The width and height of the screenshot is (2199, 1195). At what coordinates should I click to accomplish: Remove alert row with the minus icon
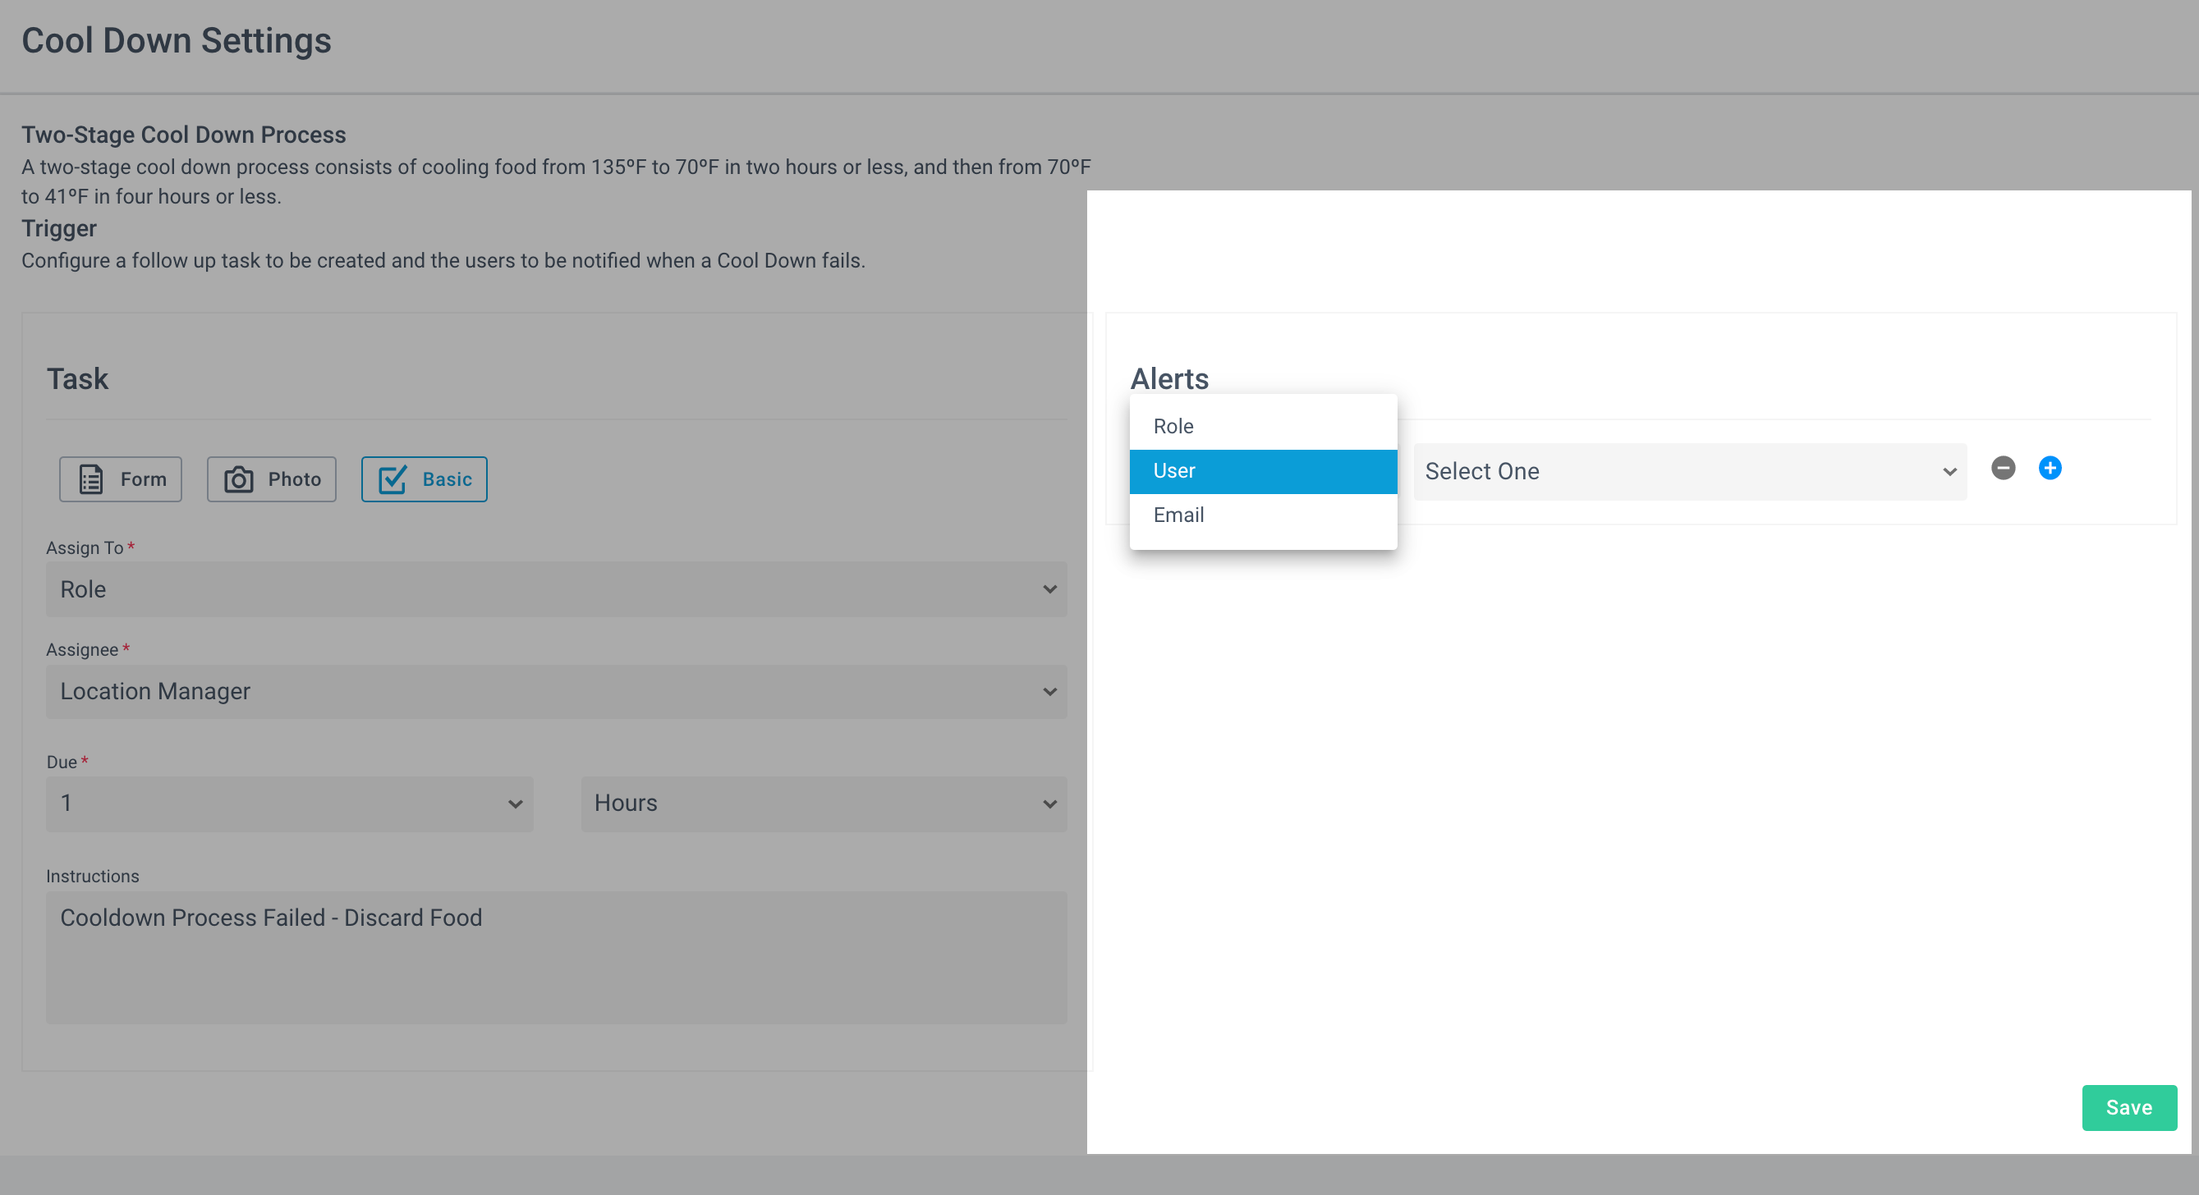tap(2003, 469)
